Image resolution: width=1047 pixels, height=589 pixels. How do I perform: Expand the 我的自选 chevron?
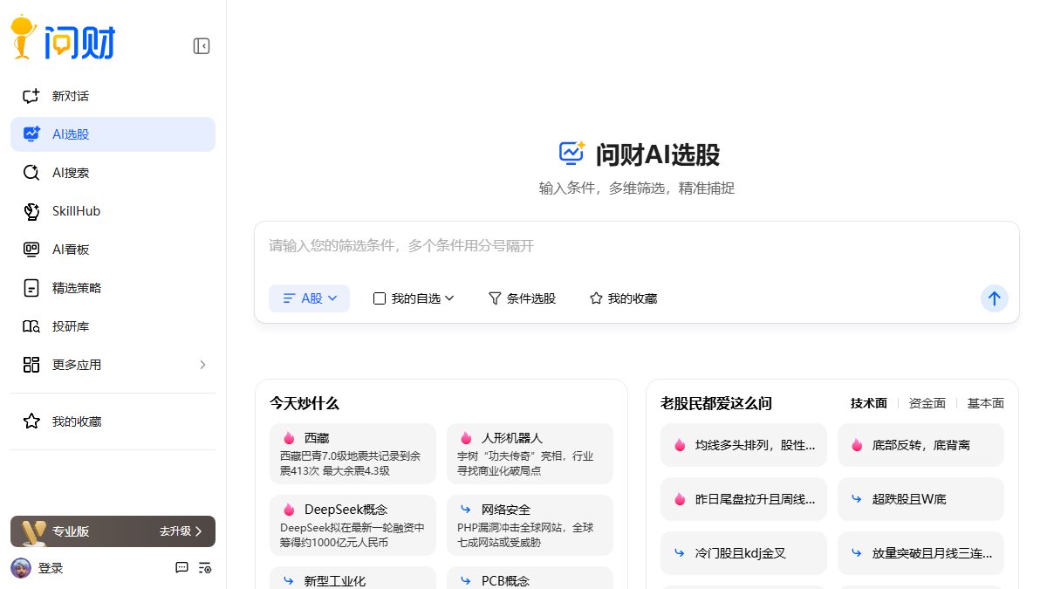click(450, 298)
